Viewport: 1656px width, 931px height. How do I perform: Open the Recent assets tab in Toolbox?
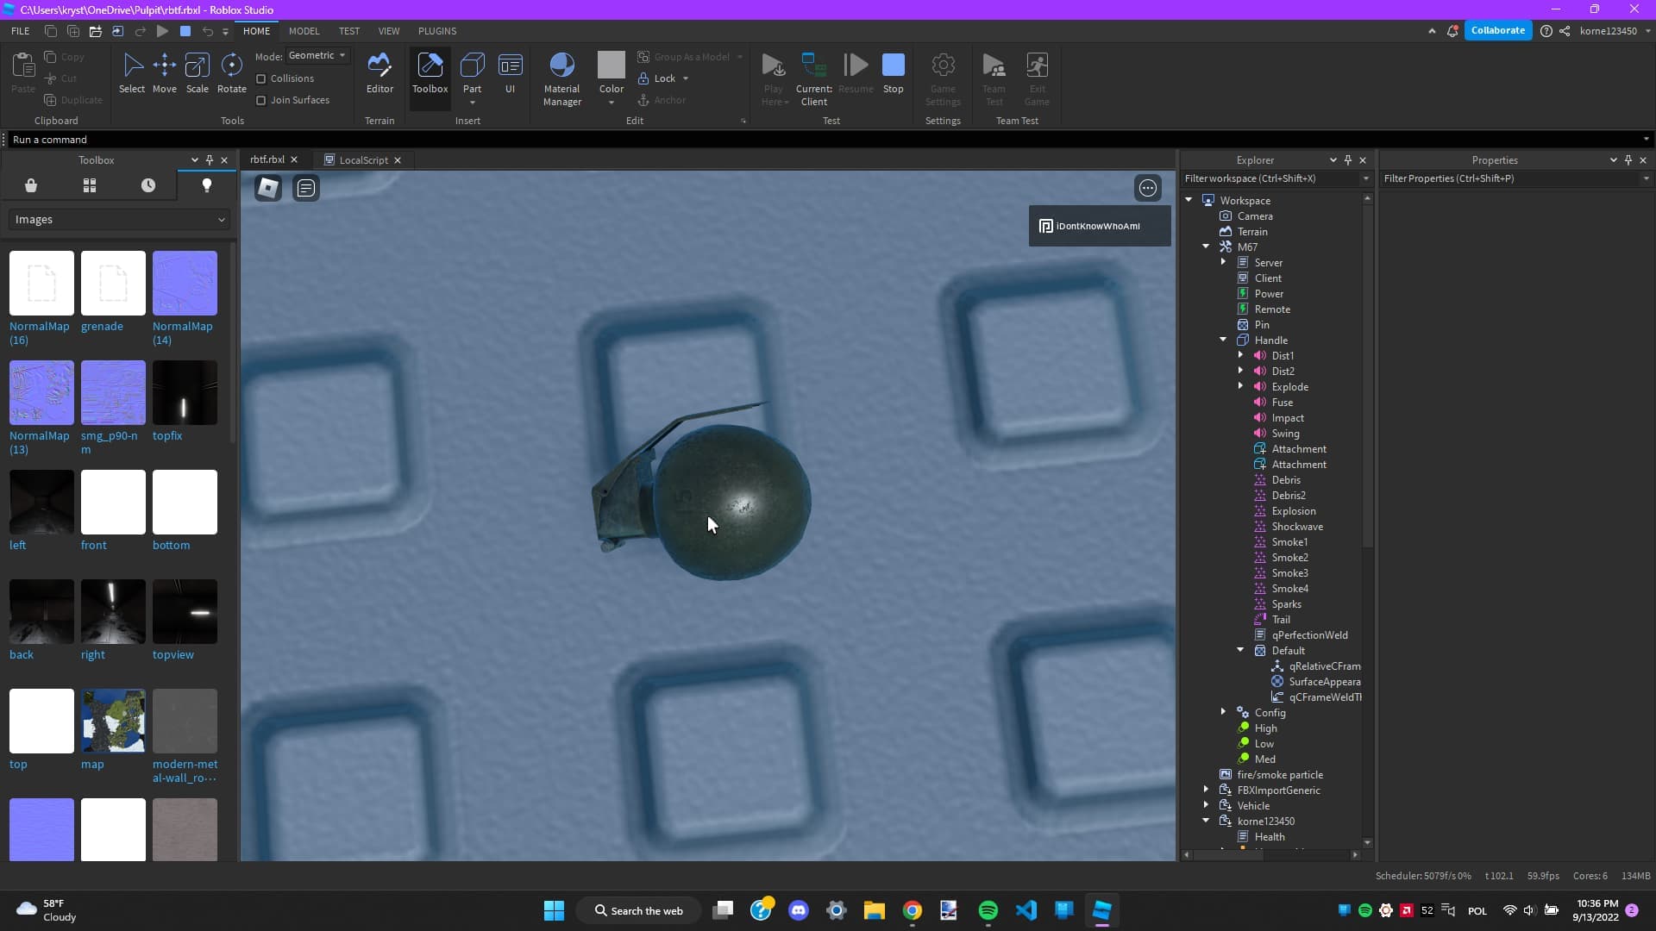click(147, 185)
